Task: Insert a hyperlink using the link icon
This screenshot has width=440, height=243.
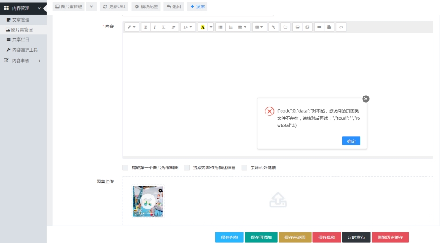Action: pos(274,27)
